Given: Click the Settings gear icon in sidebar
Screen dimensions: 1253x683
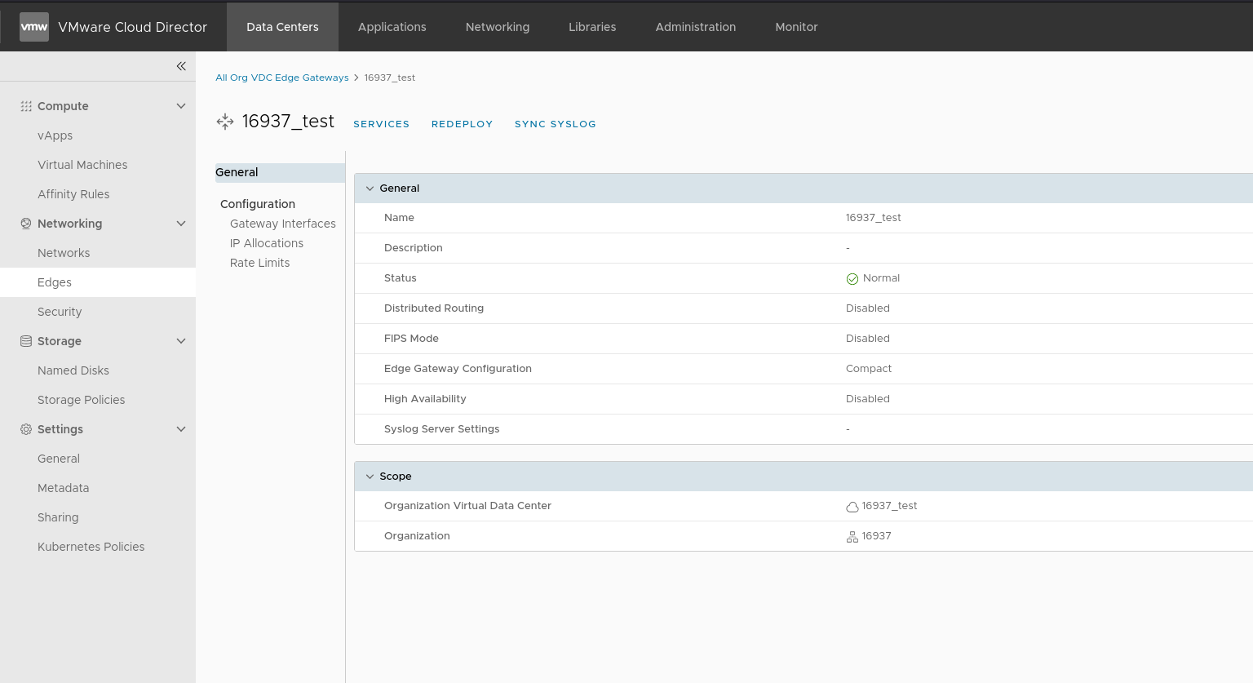Looking at the screenshot, I should pos(26,429).
